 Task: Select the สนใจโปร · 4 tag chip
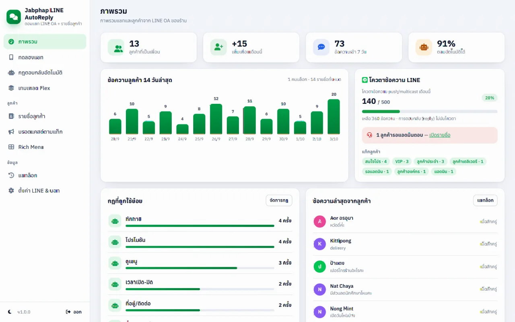tap(376, 161)
